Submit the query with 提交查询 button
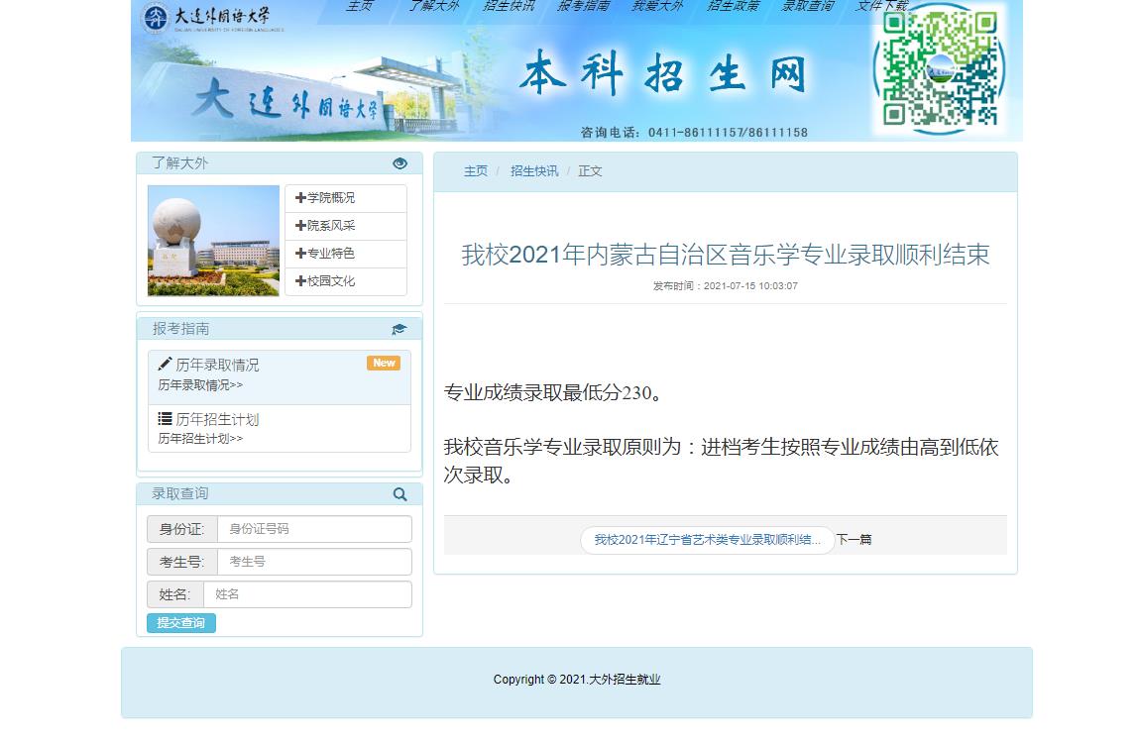Image resolution: width=1140 pixels, height=743 pixels. pos(181,623)
